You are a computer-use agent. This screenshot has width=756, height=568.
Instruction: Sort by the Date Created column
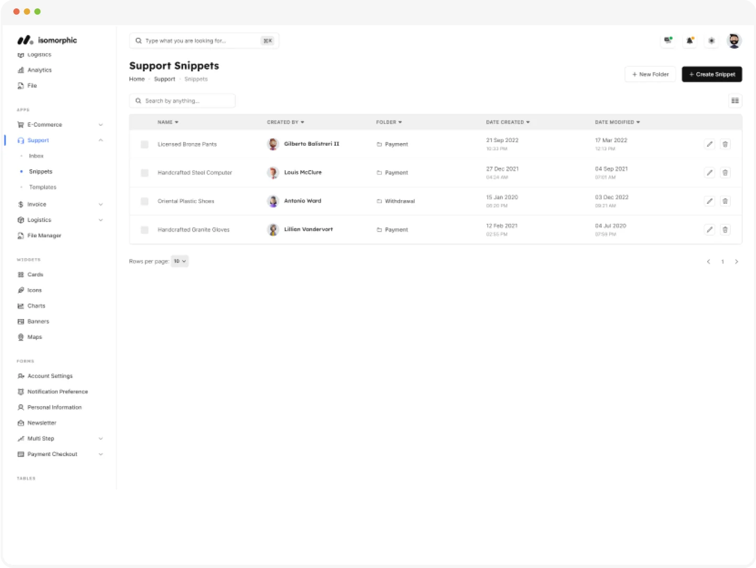tap(508, 122)
